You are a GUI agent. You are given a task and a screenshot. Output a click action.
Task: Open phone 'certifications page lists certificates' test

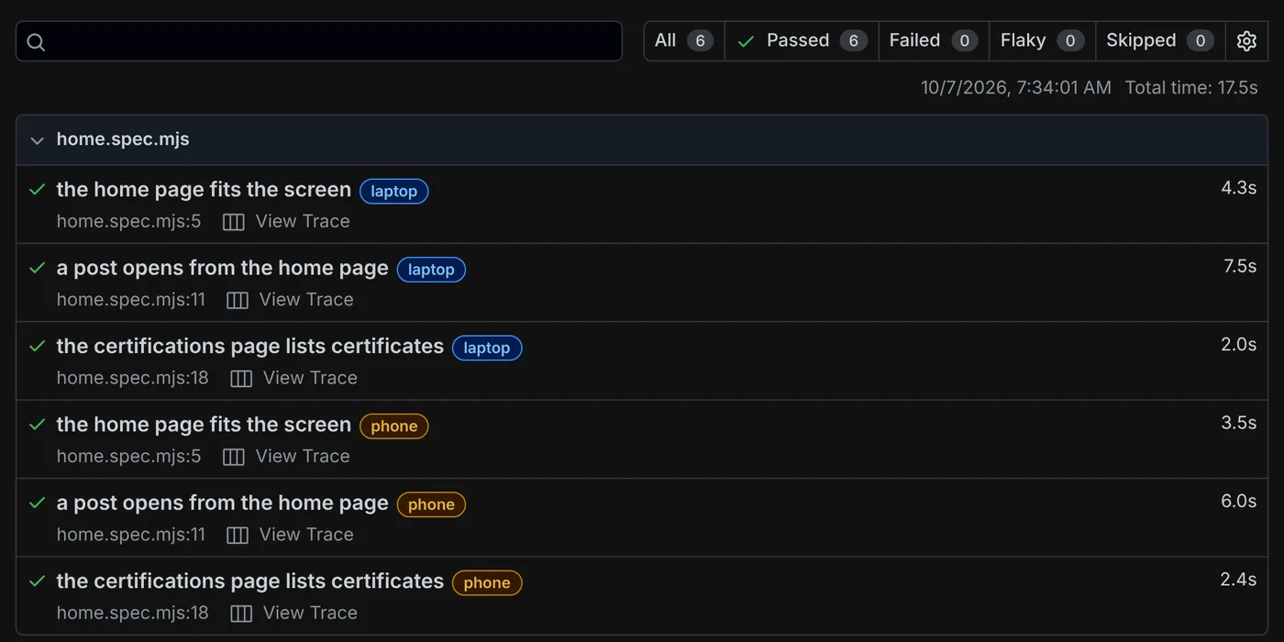pyautogui.click(x=250, y=581)
